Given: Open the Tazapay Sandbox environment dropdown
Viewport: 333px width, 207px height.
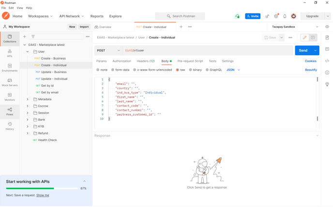Looking at the screenshot, I should (x=295, y=27).
